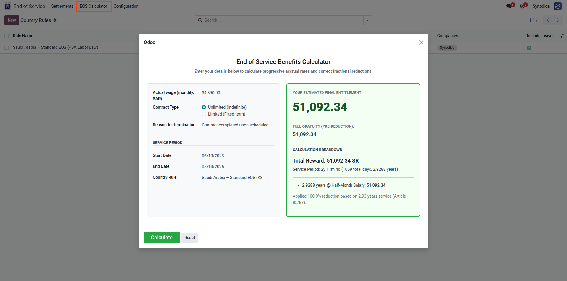Open the EOS Calculator menu
Viewport: 567px width, 281px height.
93,6
